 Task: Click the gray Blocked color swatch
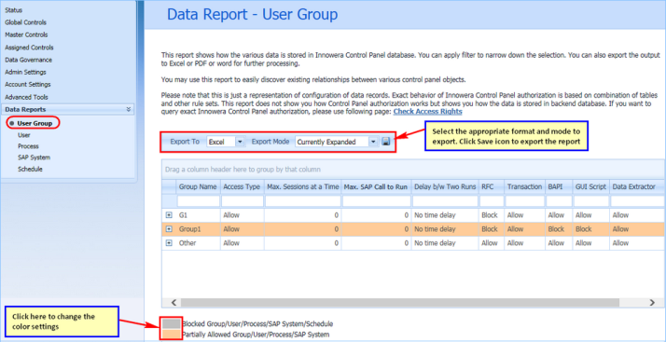(x=172, y=323)
